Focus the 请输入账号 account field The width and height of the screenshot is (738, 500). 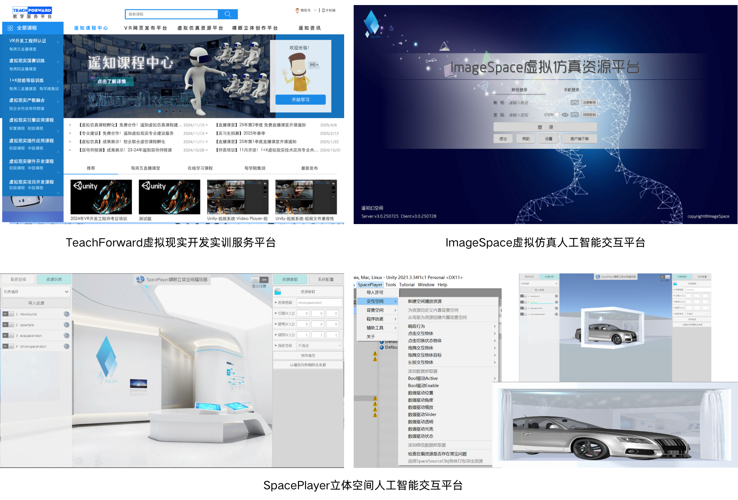click(538, 103)
